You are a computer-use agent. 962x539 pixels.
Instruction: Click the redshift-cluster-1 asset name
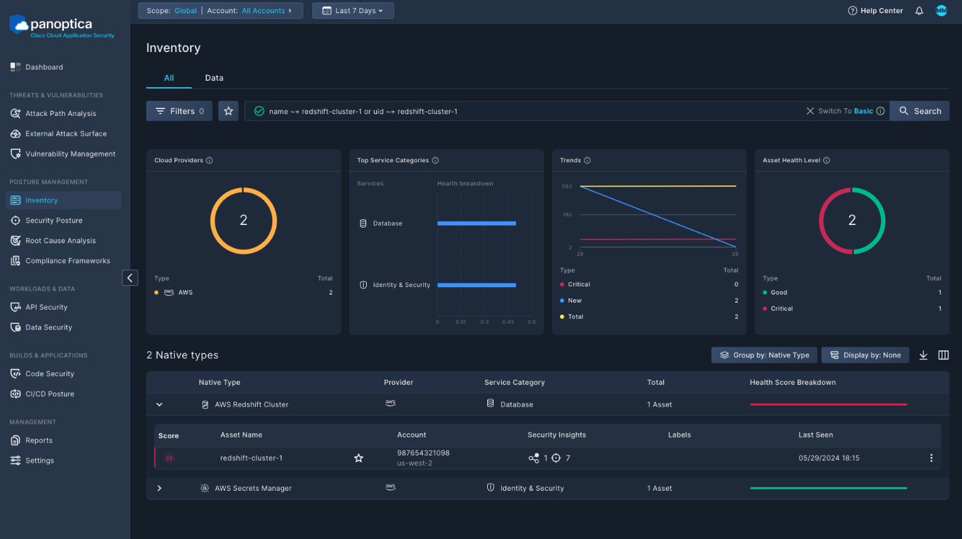(x=251, y=458)
